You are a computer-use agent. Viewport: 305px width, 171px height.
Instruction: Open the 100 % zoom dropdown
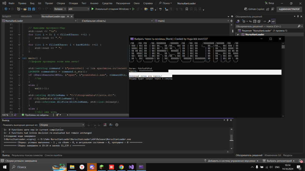[x=7, y=115]
